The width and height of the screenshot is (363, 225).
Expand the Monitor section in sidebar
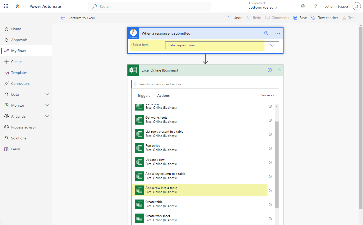tap(47, 105)
